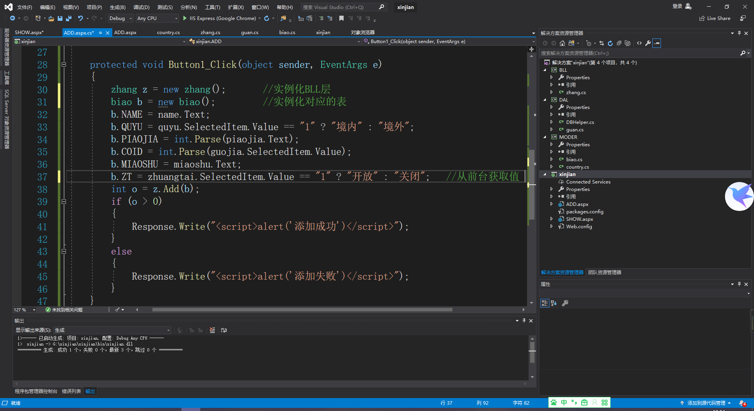754x411 pixels.
Task: Collapse all nodes in Solution Explorer
Action: (x=619, y=43)
